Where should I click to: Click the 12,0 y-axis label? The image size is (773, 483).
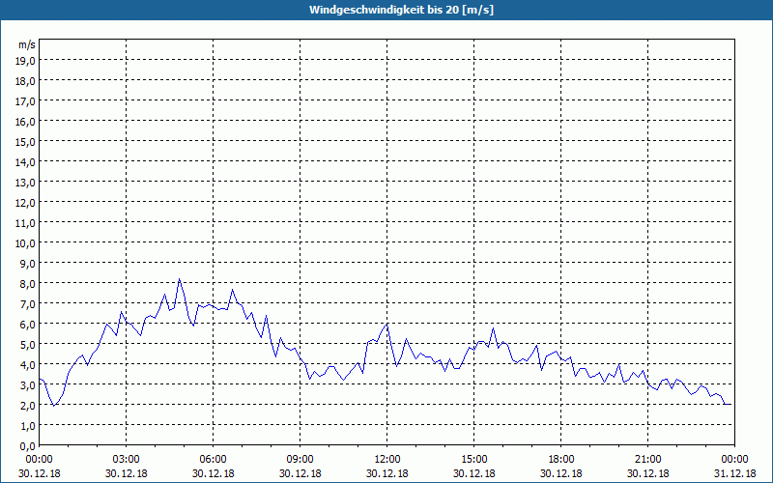pyautogui.click(x=26, y=203)
